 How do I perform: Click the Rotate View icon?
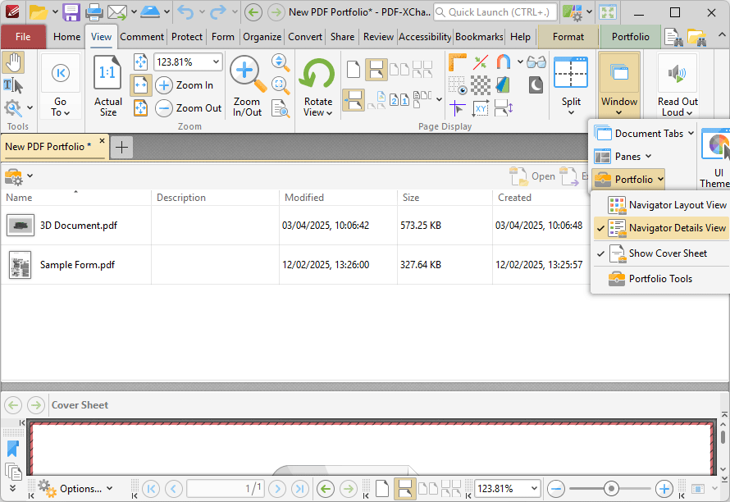(x=318, y=74)
